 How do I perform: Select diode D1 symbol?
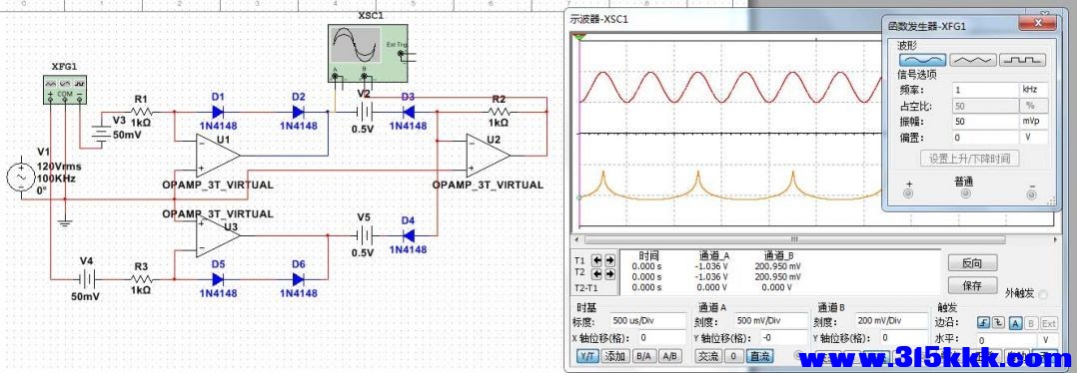point(219,112)
